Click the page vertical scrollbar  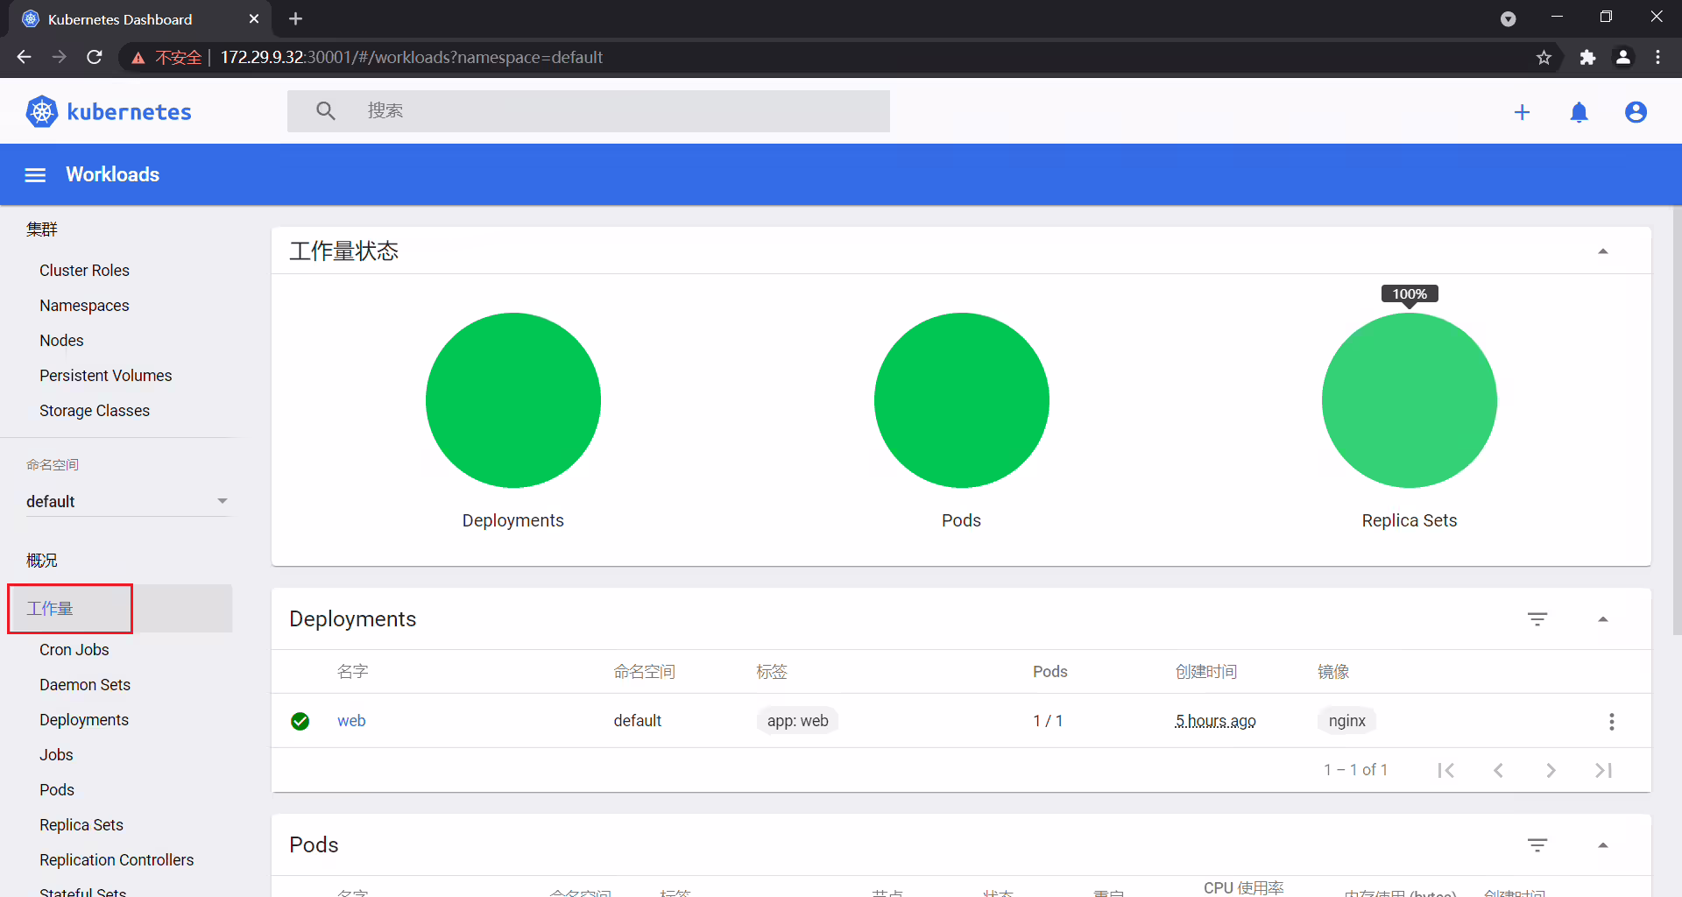click(1677, 420)
